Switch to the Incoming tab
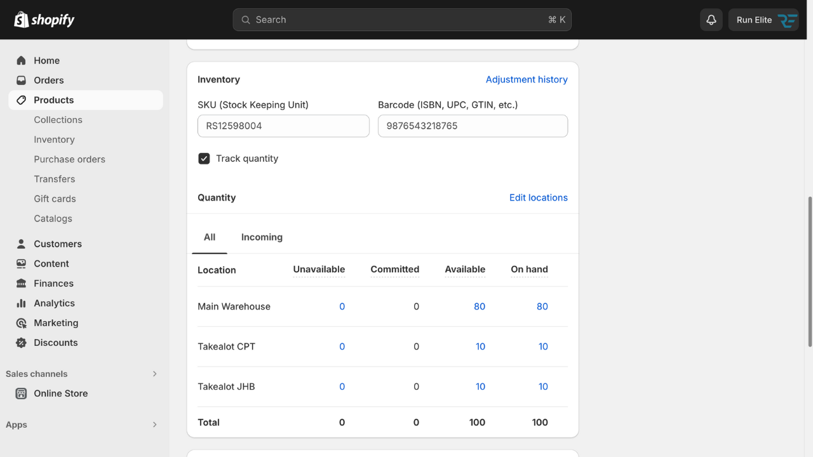813x457 pixels. click(x=262, y=237)
